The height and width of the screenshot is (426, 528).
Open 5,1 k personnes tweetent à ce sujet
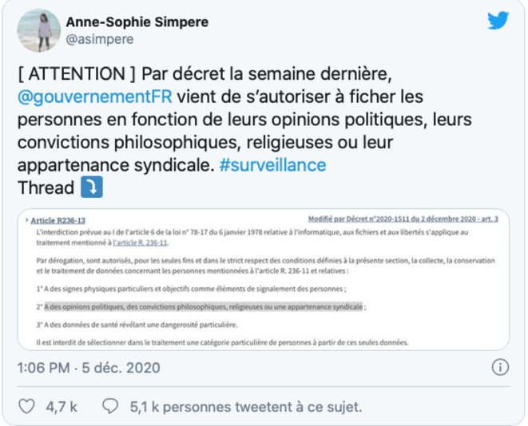(246, 406)
